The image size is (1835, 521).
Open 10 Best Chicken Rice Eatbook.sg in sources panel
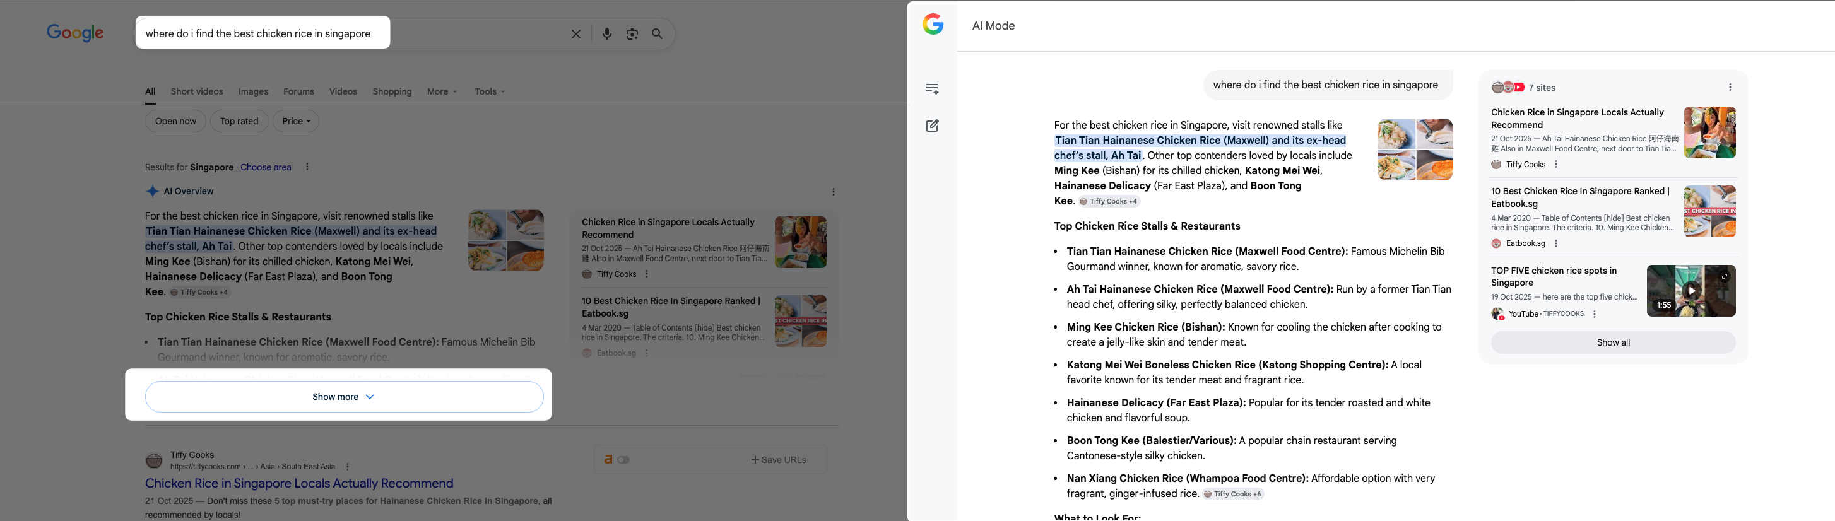coord(1580,197)
